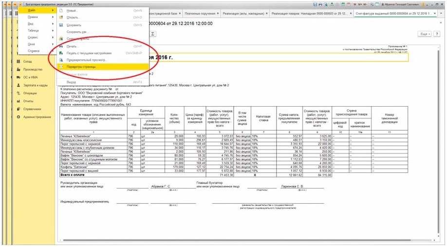This screenshot has height=247, width=447.
Task: Click the Открыть folder icon in menu
Action: pyautogui.click(x=61, y=18)
